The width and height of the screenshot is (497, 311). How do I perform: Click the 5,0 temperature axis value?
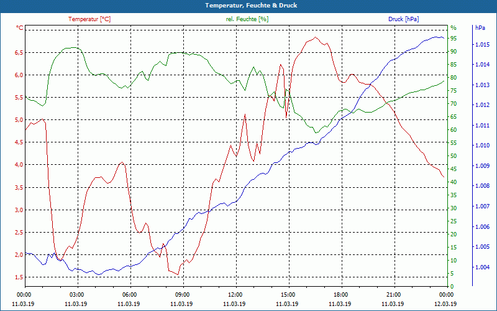19,120
